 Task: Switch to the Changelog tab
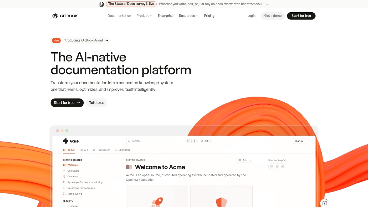click(122, 150)
